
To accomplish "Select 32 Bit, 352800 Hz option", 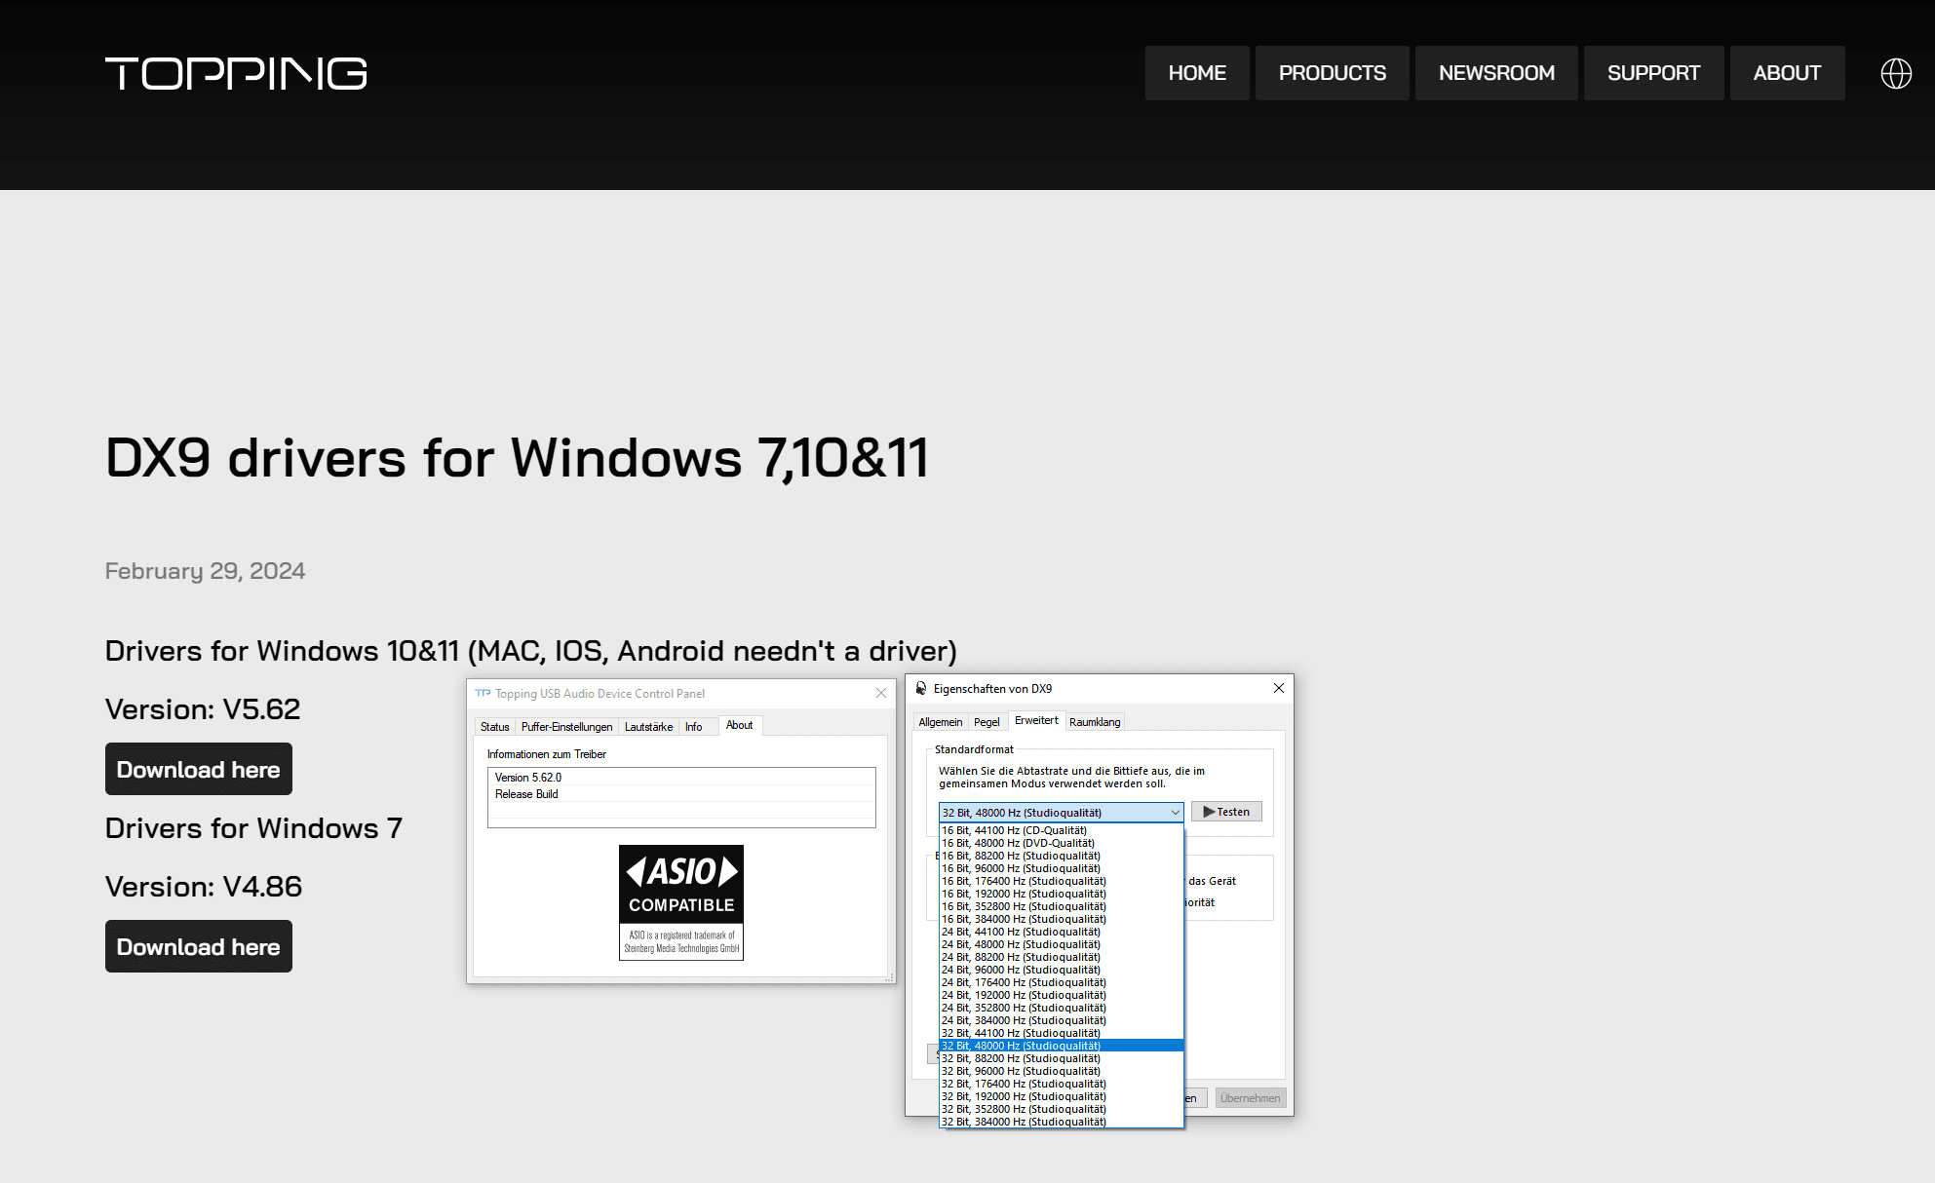I will pos(1061,1109).
